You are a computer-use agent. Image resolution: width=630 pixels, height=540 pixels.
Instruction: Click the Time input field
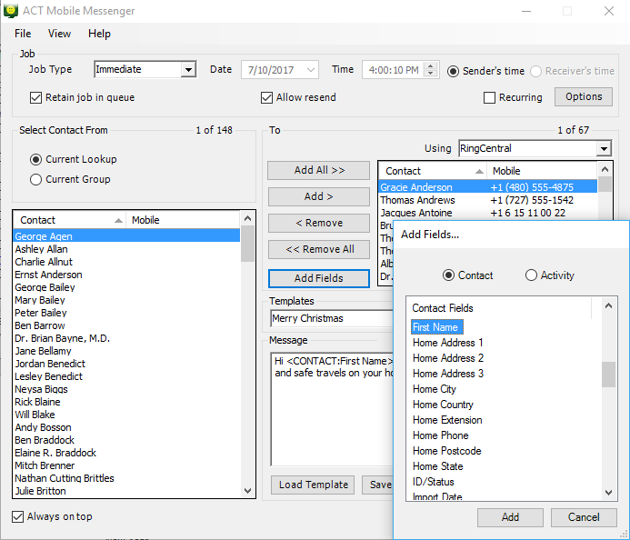coord(394,70)
